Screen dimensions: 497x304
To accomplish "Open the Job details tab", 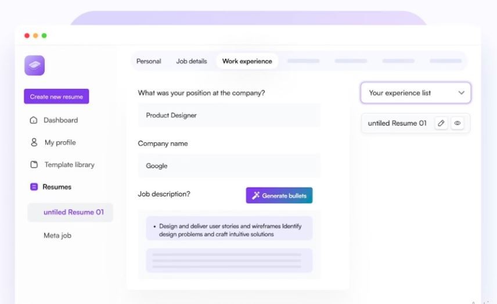I will (192, 61).
